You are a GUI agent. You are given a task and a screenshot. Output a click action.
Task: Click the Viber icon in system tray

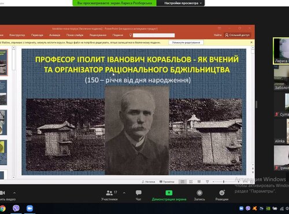point(248,208)
